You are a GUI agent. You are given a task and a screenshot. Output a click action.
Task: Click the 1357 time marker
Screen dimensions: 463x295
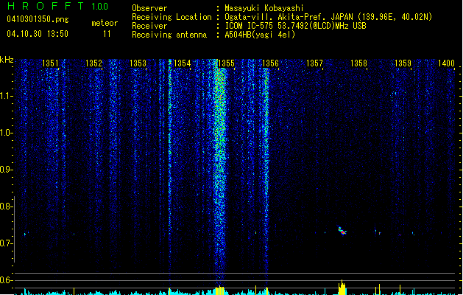click(314, 63)
